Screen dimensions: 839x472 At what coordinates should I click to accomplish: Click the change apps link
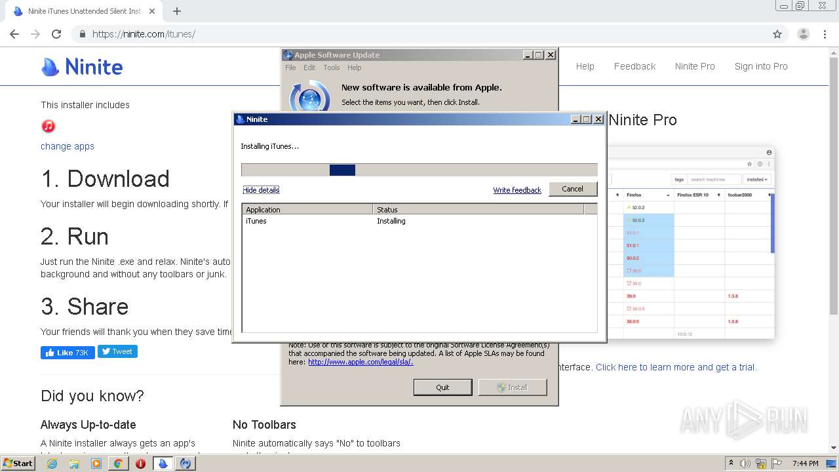coord(68,146)
